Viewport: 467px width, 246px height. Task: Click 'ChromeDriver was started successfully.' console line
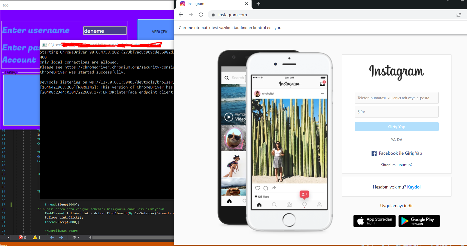82,72
